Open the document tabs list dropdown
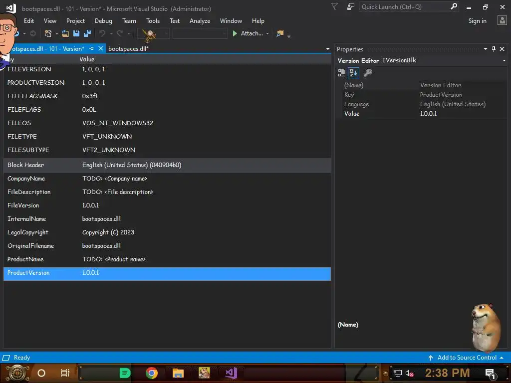511x383 pixels. pos(327,49)
